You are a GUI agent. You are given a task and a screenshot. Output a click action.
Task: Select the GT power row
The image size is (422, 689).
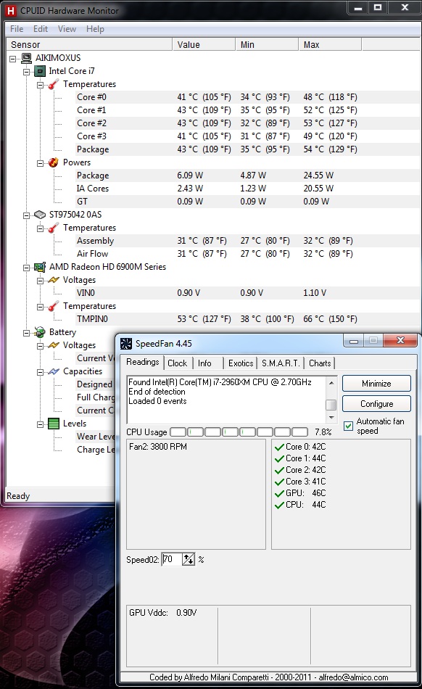coord(248,202)
